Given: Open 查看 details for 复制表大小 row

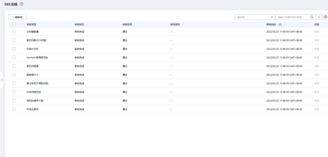Looking at the screenshot, I should pyautogui.click(x=317, y=75).
